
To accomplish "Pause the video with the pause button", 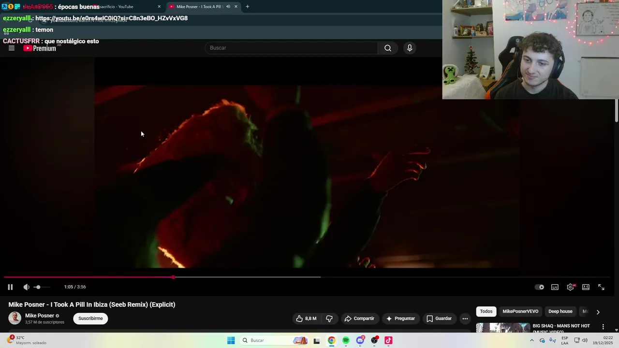I will click(10, 287).
